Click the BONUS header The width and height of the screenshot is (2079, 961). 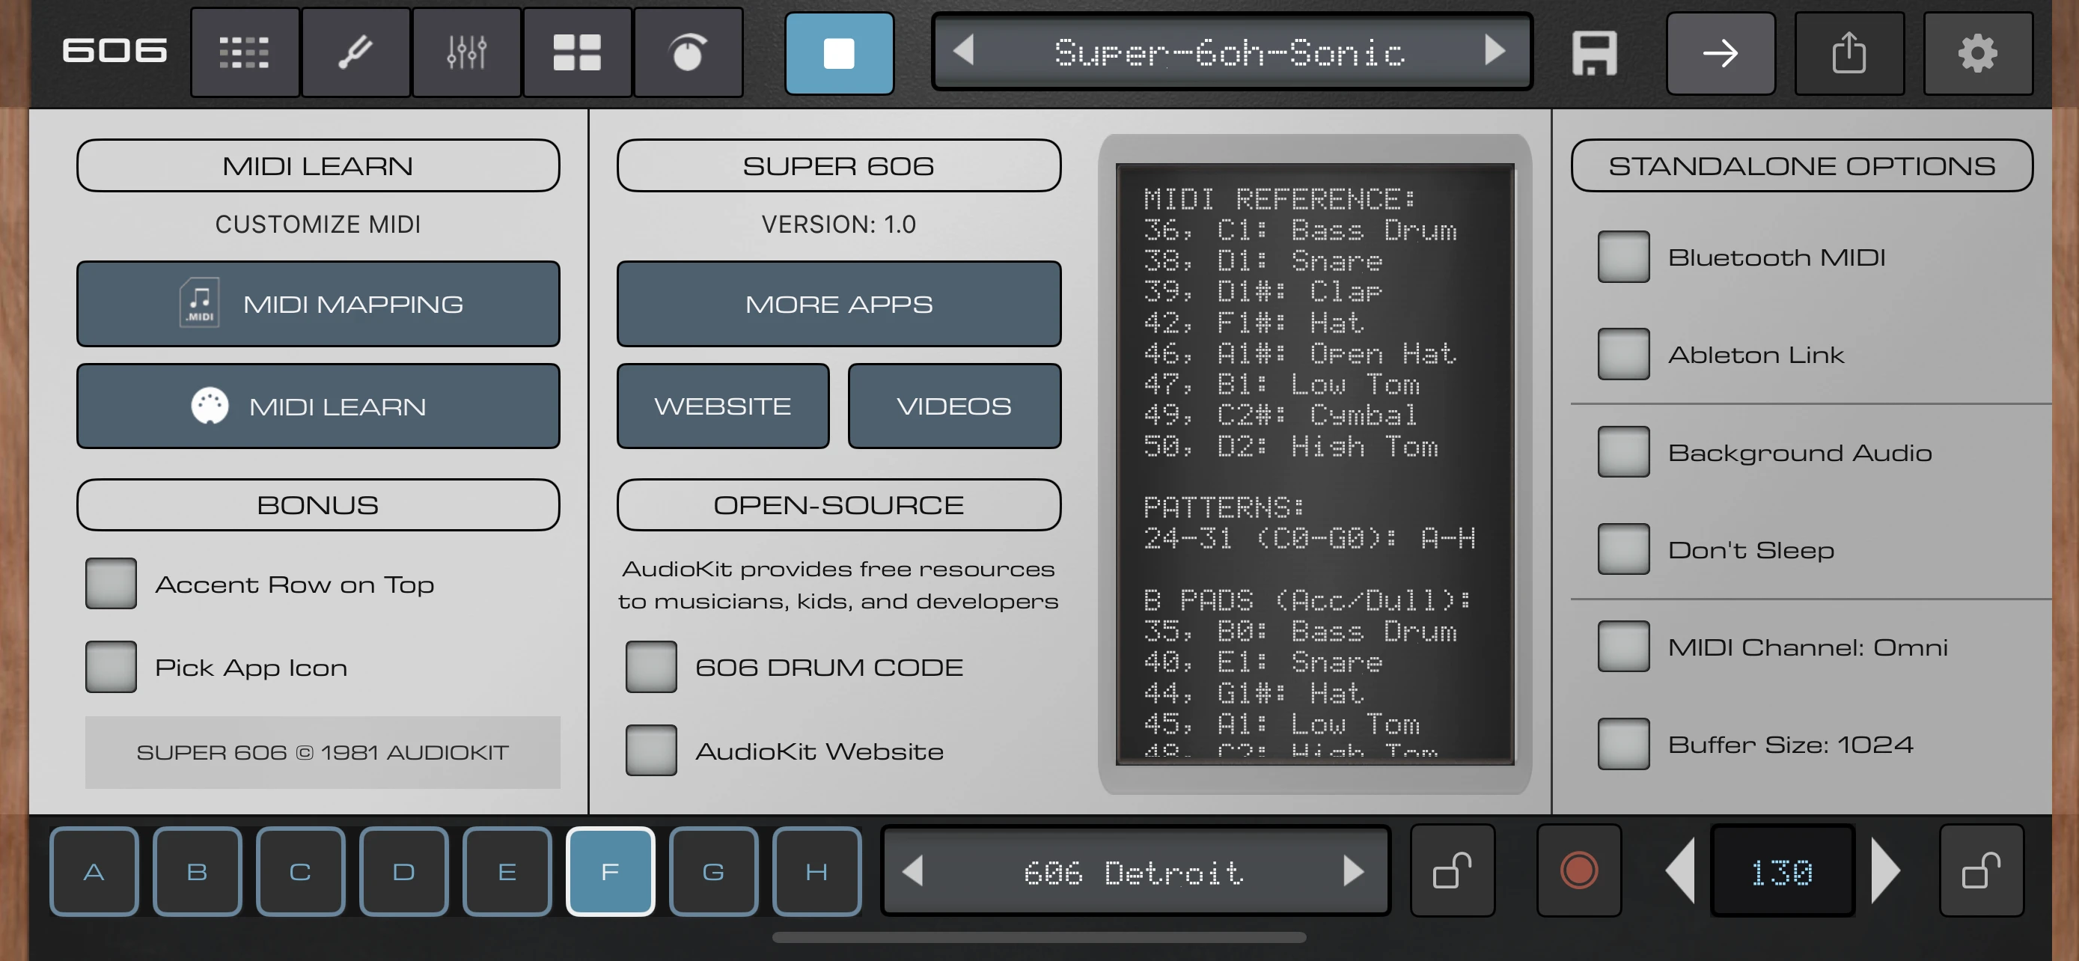tap(318, 504)
